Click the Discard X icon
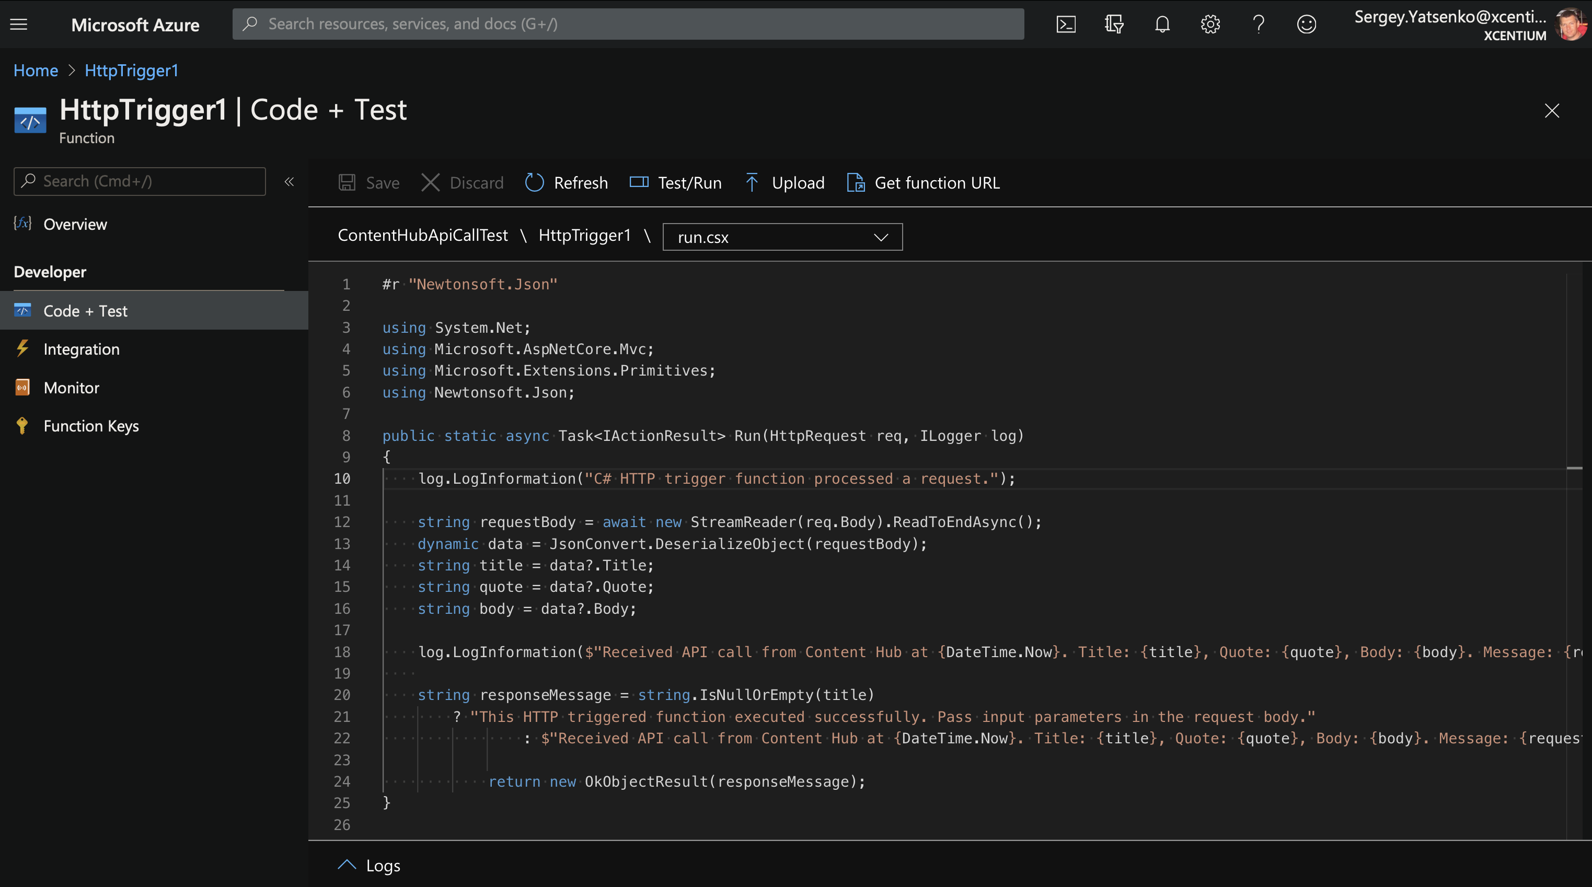1592x887 pixels. [430, 182]
